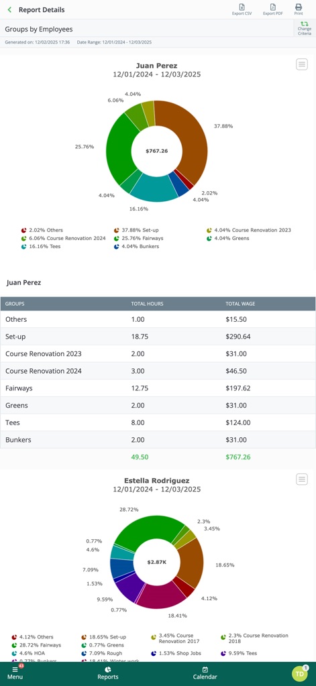316x686 pixels.
Task: Toggle 3.45% Course Renovation 2017 legend item
Action: [x=176, y=639]
